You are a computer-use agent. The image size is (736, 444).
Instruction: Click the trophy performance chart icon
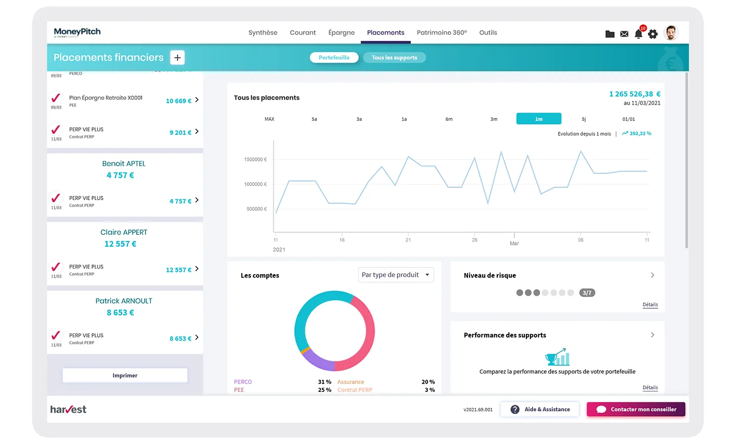(x=557, y=357)
